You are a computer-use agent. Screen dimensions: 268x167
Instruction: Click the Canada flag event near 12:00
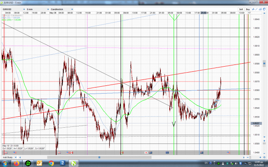[x=72, y=152]
